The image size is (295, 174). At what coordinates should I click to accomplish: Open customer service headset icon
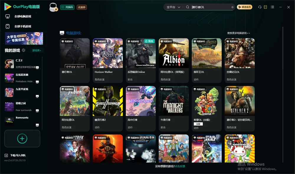pyautogui.click(x=260, y=7)
